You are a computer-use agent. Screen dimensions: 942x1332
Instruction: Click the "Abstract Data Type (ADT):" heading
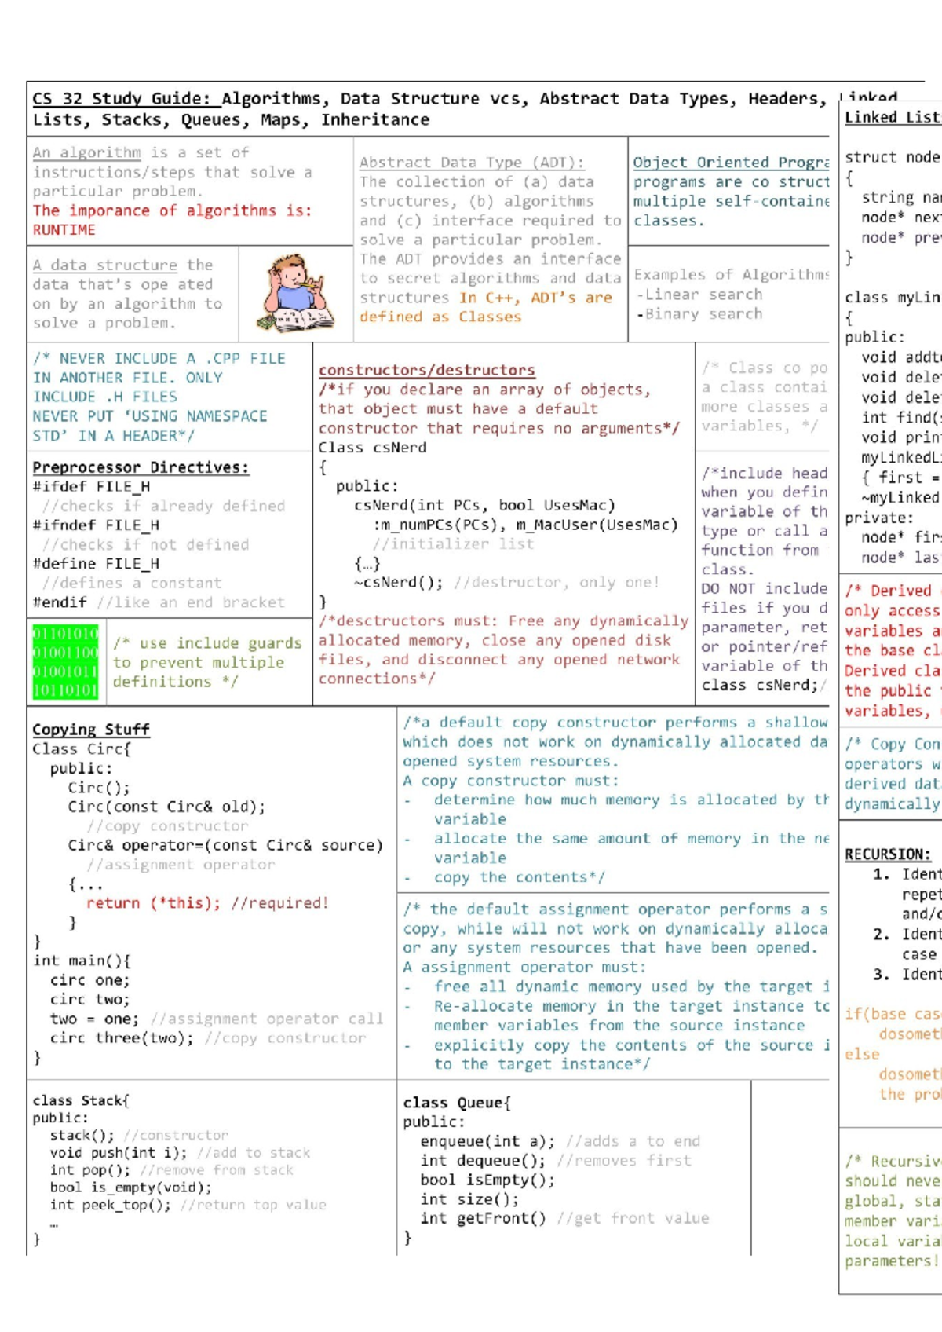point(472,163)
